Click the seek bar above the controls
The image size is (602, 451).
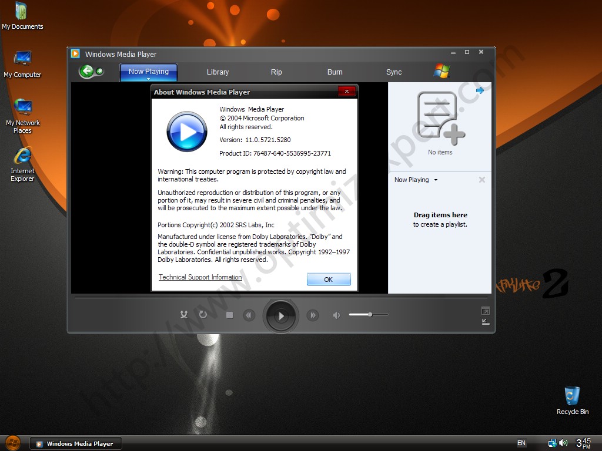[281, 298]
